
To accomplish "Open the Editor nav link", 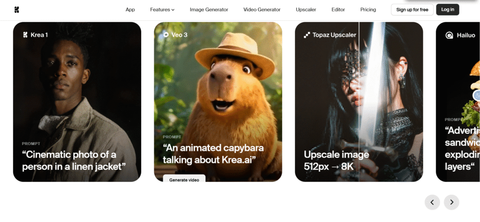I will click(x=338, y=9).
